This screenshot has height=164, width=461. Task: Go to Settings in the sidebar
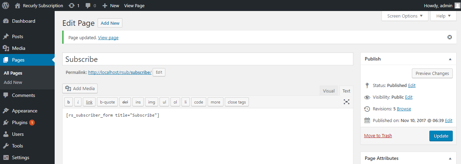[20, 157]
